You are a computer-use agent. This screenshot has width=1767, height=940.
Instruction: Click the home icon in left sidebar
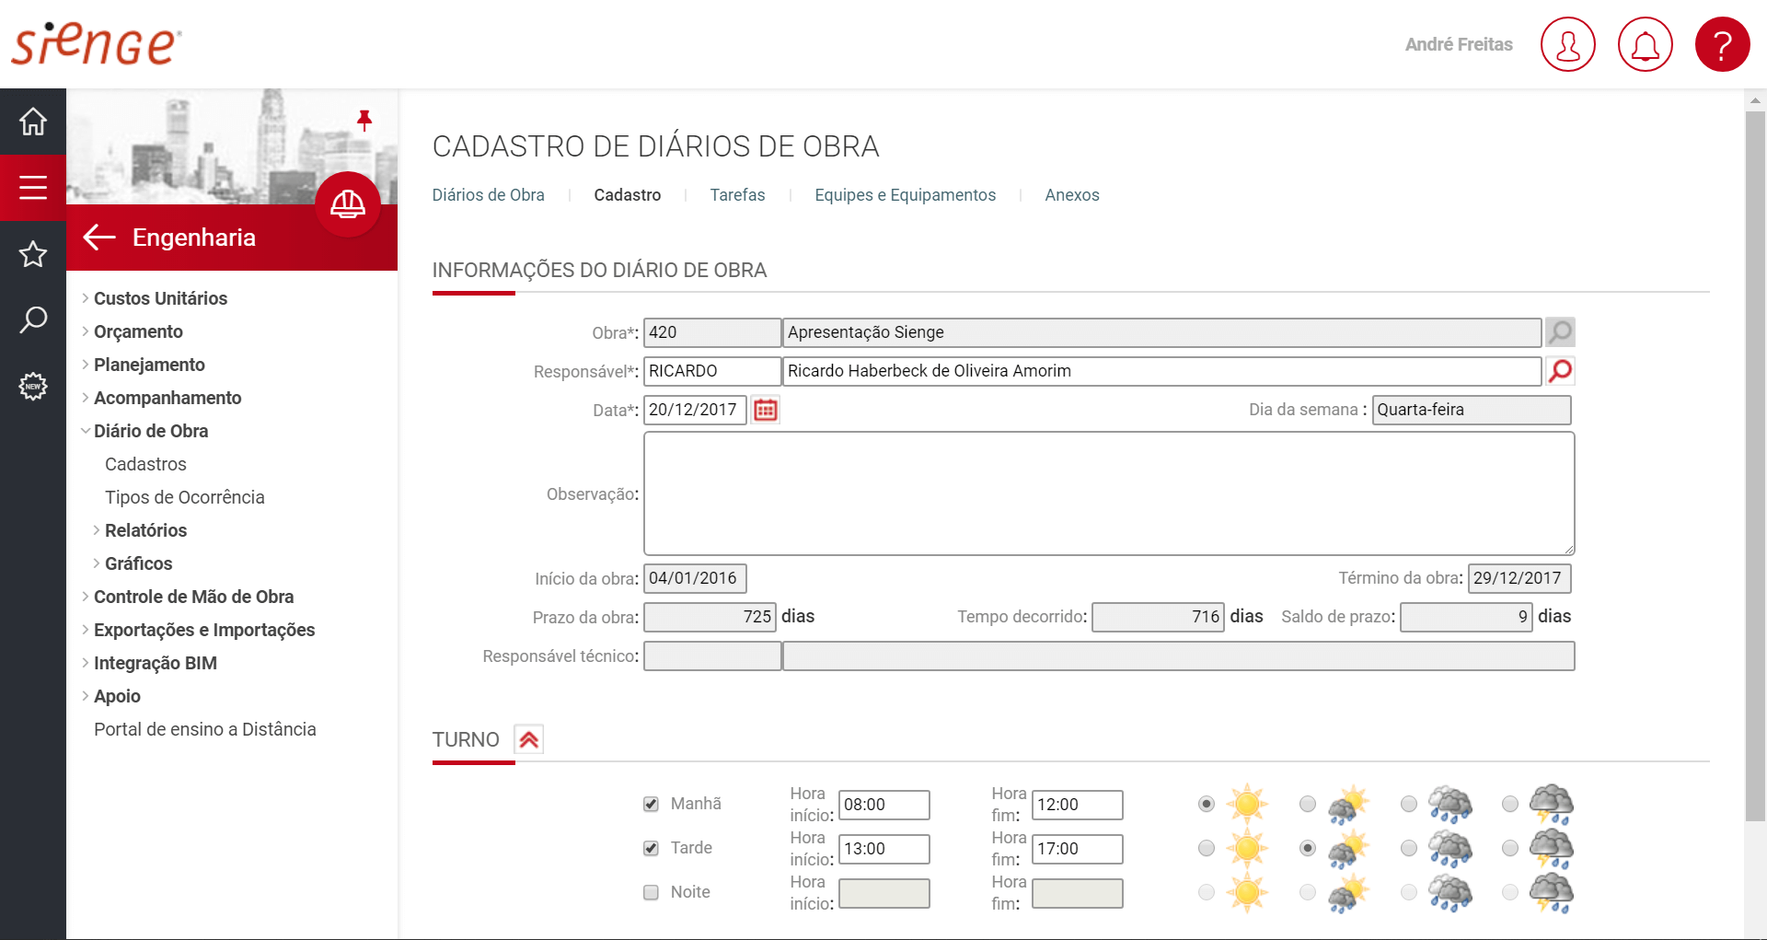(x=33, y=122)
